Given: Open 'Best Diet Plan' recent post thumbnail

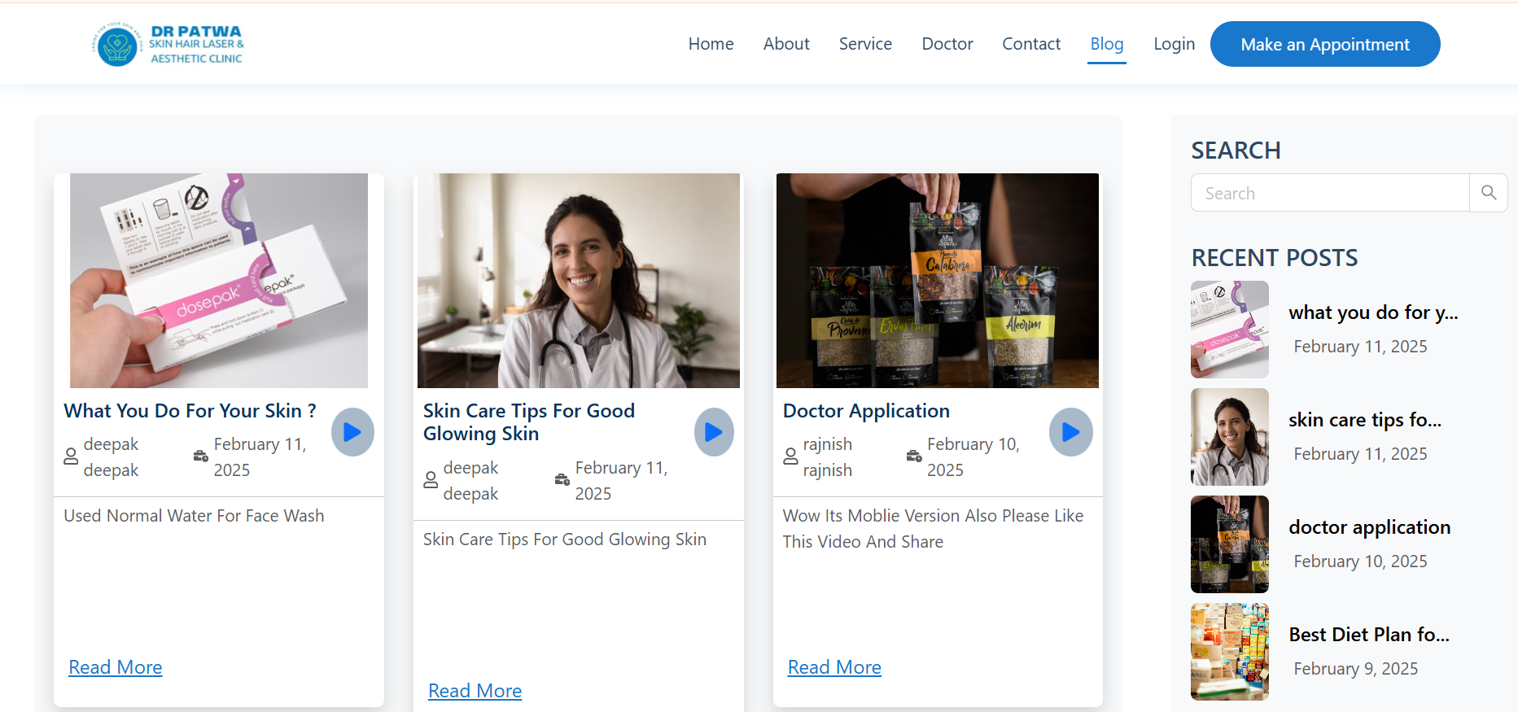Looking at the screenshot, I should [x=1229, y=652].
